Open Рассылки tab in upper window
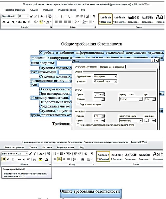Image resolution: width=166 pixels, height=199 pixels. tap(48, 10)
